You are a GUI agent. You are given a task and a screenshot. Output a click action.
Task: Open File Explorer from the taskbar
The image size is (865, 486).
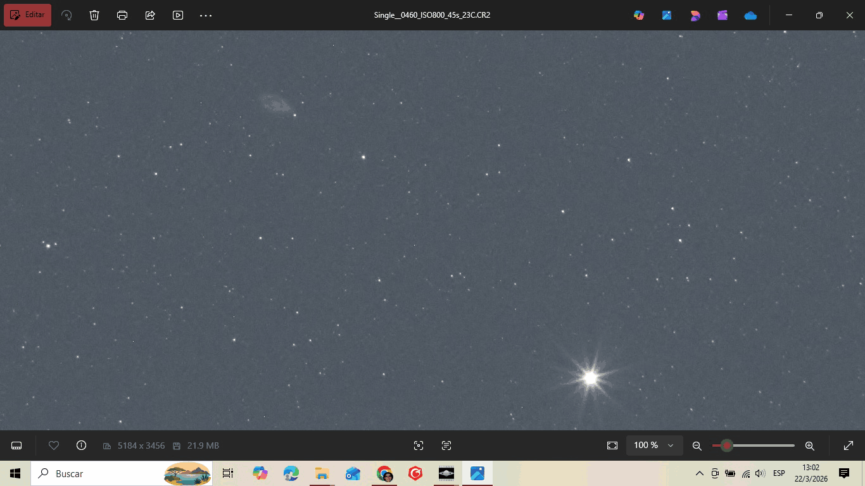(322, 473)
